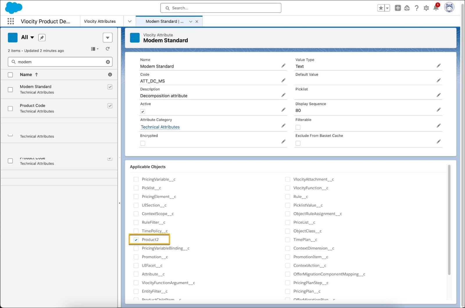Click the Decomposition attribute description text

click(x=164, y=96)
